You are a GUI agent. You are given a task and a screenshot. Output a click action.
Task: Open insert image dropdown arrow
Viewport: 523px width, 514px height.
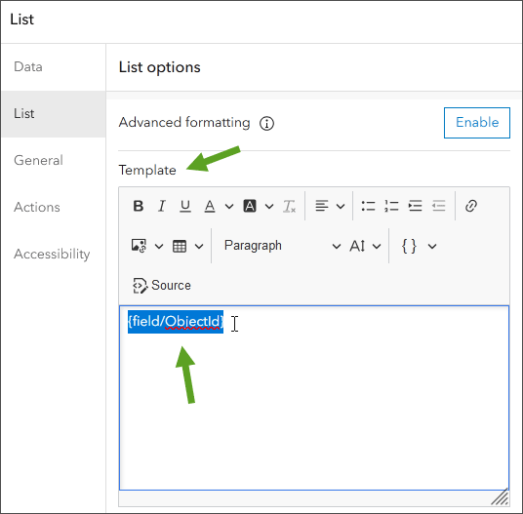[159, 247]
